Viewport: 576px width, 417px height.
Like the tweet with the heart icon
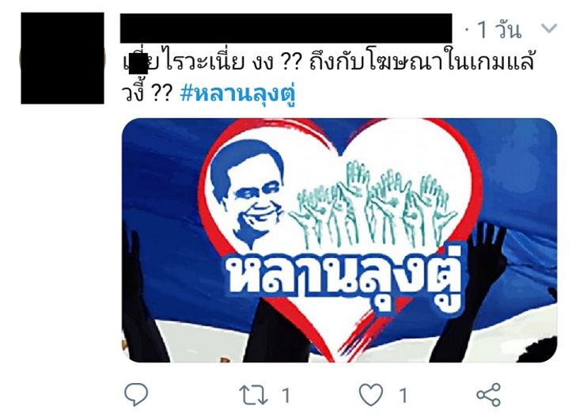(370, 395)
